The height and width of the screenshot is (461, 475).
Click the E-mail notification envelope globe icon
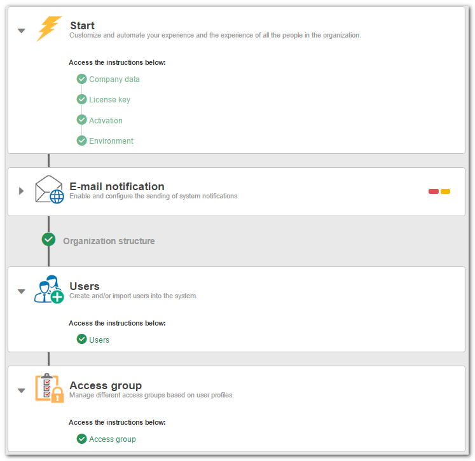tap(50, 189)
